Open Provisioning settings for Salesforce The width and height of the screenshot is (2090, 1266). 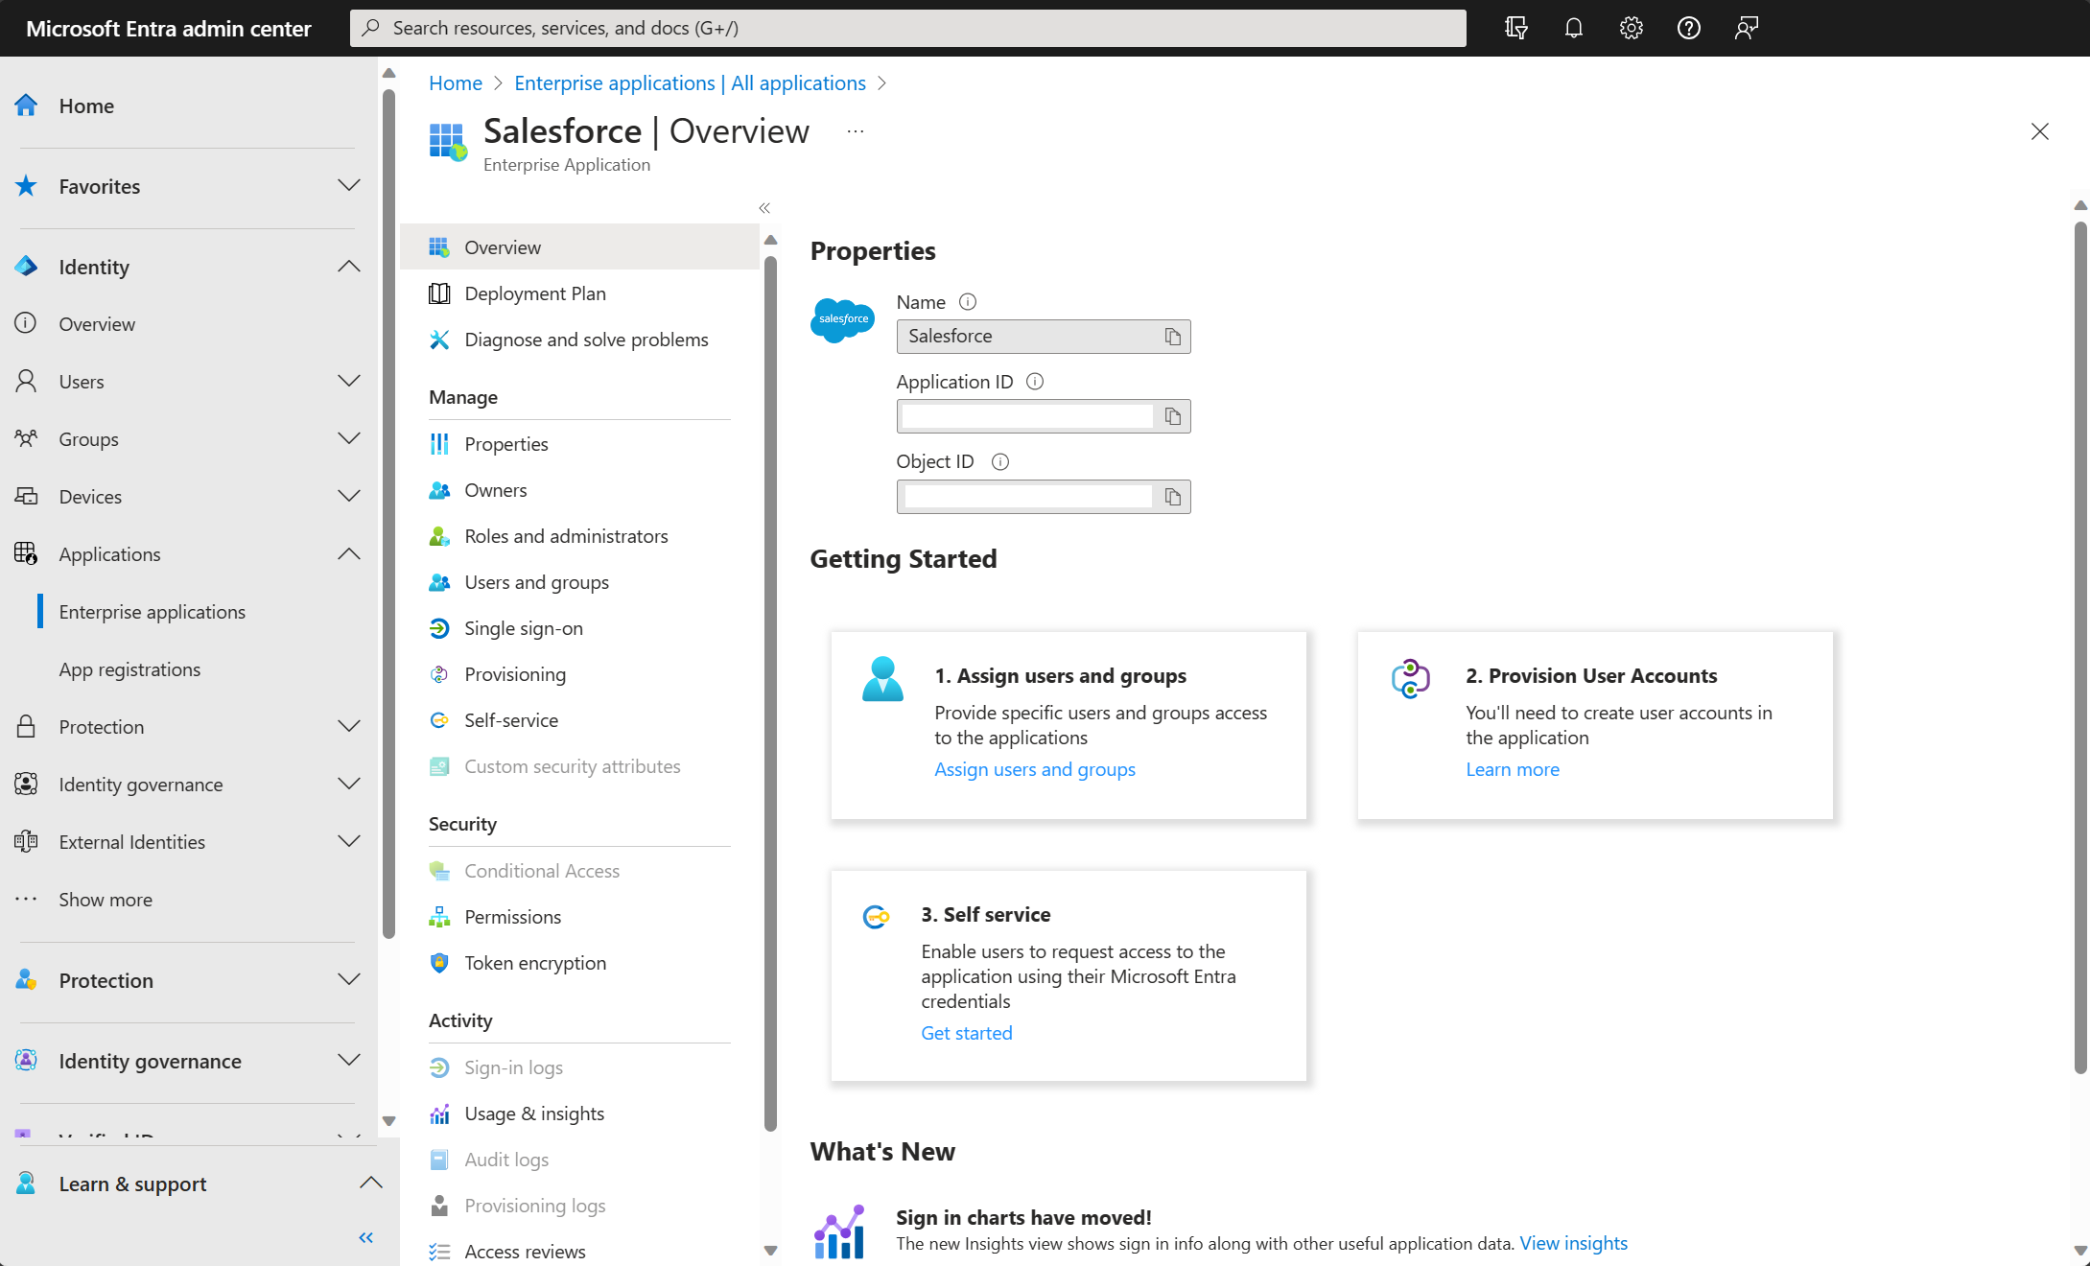(515, 673)
